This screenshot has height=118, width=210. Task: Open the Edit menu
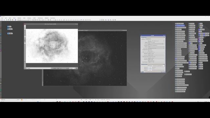6,18
